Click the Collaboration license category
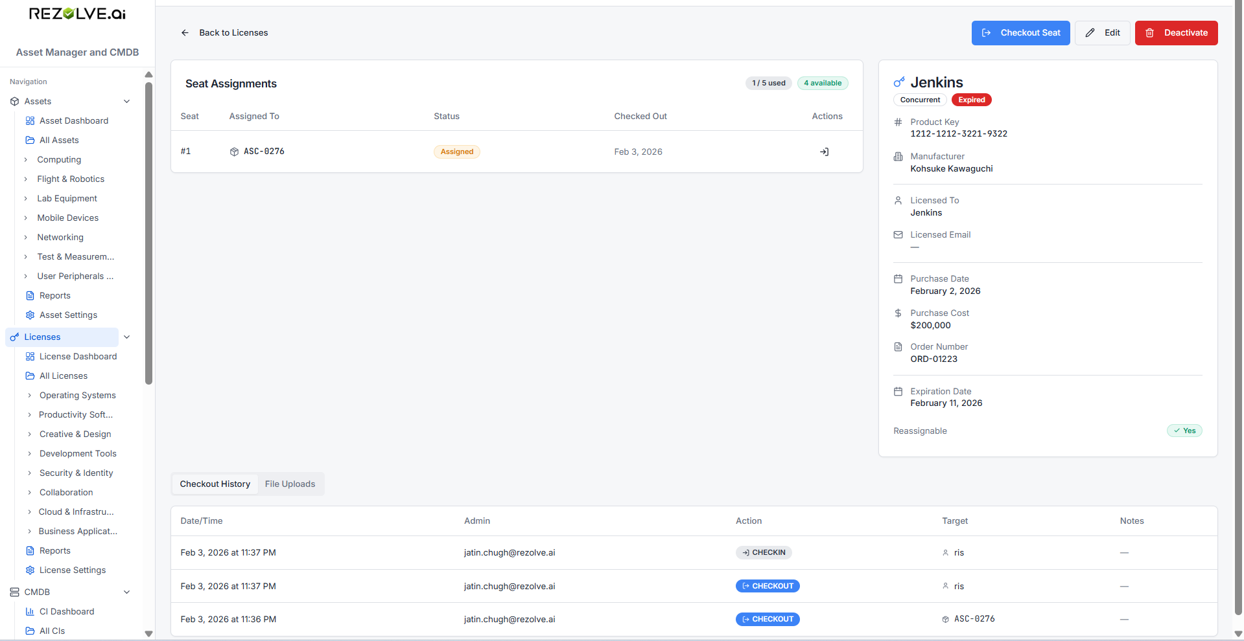 [x=66, y=493]
